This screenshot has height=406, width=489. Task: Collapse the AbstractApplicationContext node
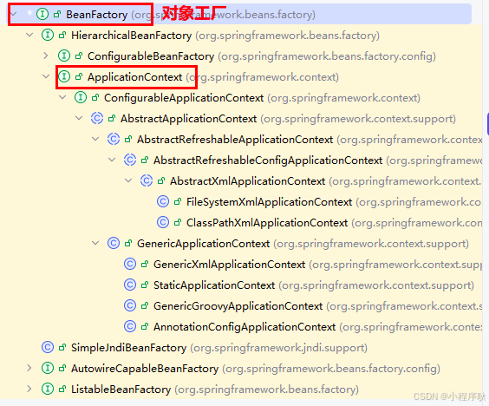pos(79,118)
